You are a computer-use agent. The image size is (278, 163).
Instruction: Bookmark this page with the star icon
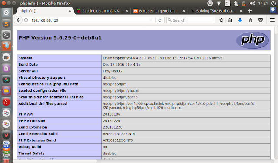pyautogui.click(x=221, y=20)
